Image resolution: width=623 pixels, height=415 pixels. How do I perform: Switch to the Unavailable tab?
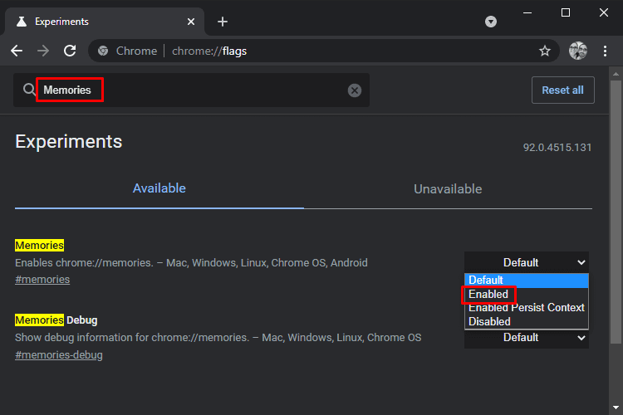(x=448, y=189)
